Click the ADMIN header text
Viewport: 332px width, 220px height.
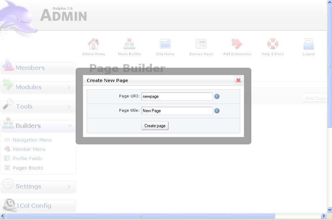[x=63, y=16]
